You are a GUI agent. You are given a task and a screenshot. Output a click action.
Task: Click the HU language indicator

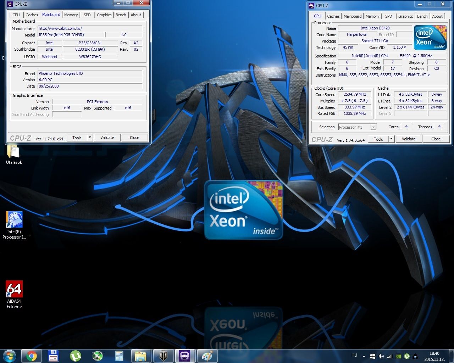coord(354,355)
